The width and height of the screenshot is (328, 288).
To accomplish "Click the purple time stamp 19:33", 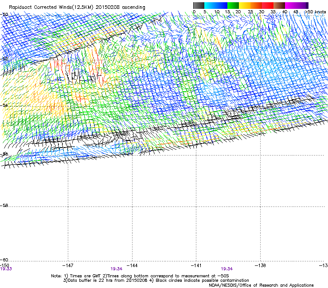I will [6, 269].
